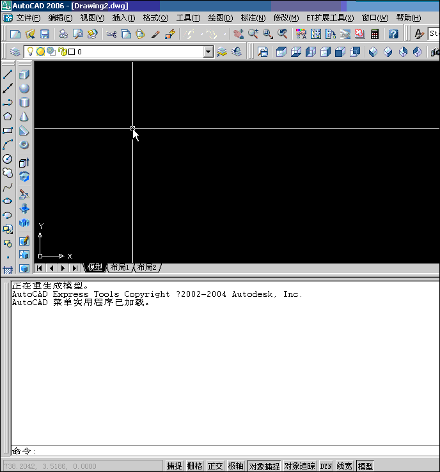The width and height of the screenshot is (440, 472).
Task: Toggle 栅格 grid display
Action: tap(194, 466)
